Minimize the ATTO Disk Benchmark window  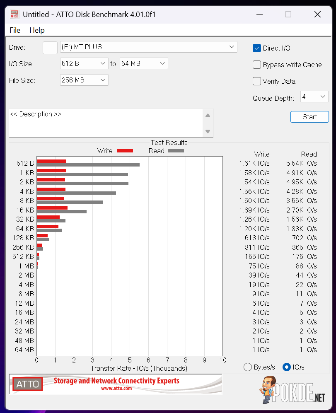pos(260,14)
